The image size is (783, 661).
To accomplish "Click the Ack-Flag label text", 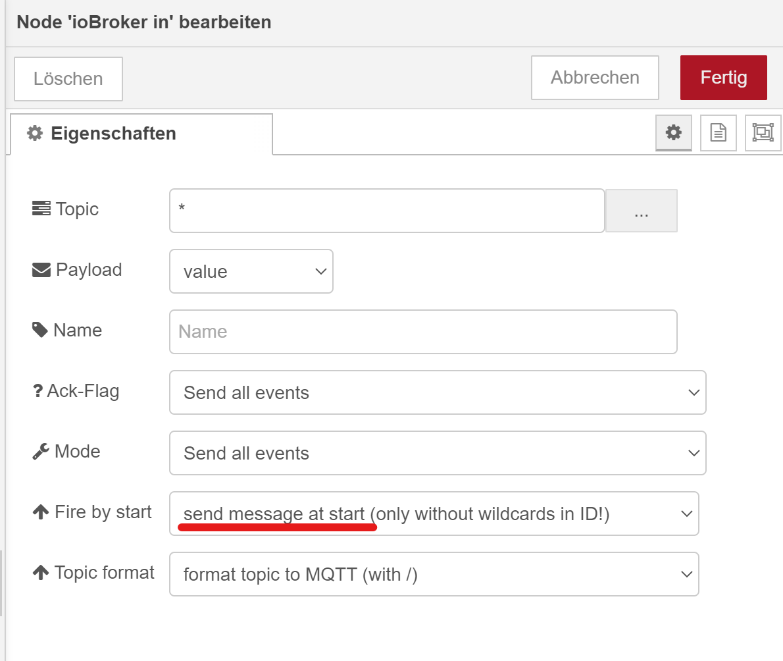I will 83,391.
